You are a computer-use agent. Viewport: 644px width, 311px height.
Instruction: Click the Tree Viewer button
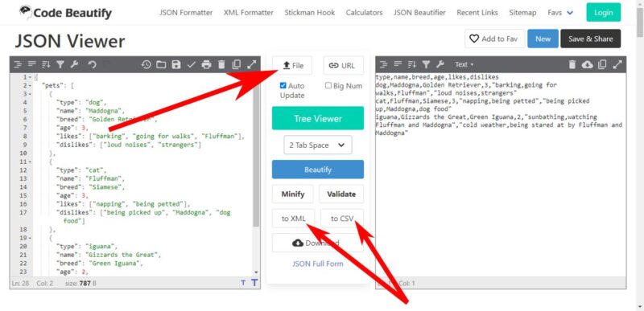pos(318,118)
